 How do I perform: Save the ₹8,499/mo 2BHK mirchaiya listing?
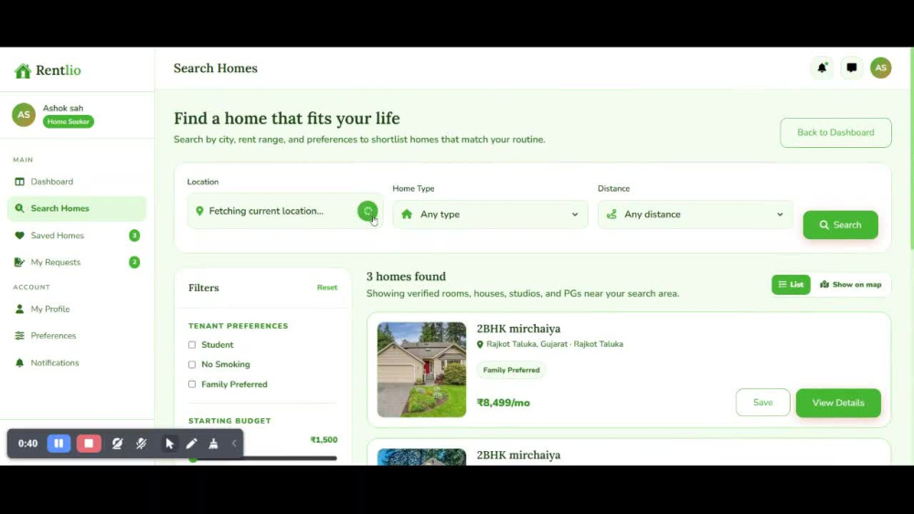pos(762,403)
